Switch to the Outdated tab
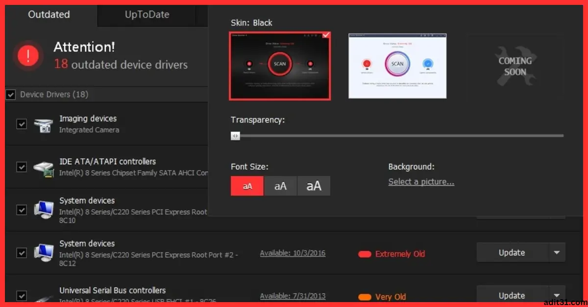 [x=49, y=15]
